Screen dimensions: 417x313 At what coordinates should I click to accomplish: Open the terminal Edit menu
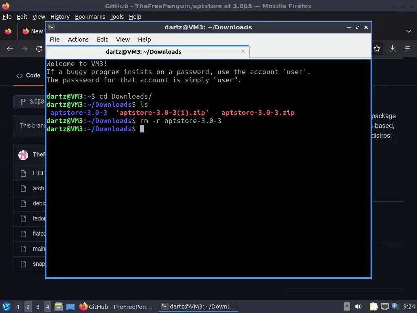coord(102,40)
